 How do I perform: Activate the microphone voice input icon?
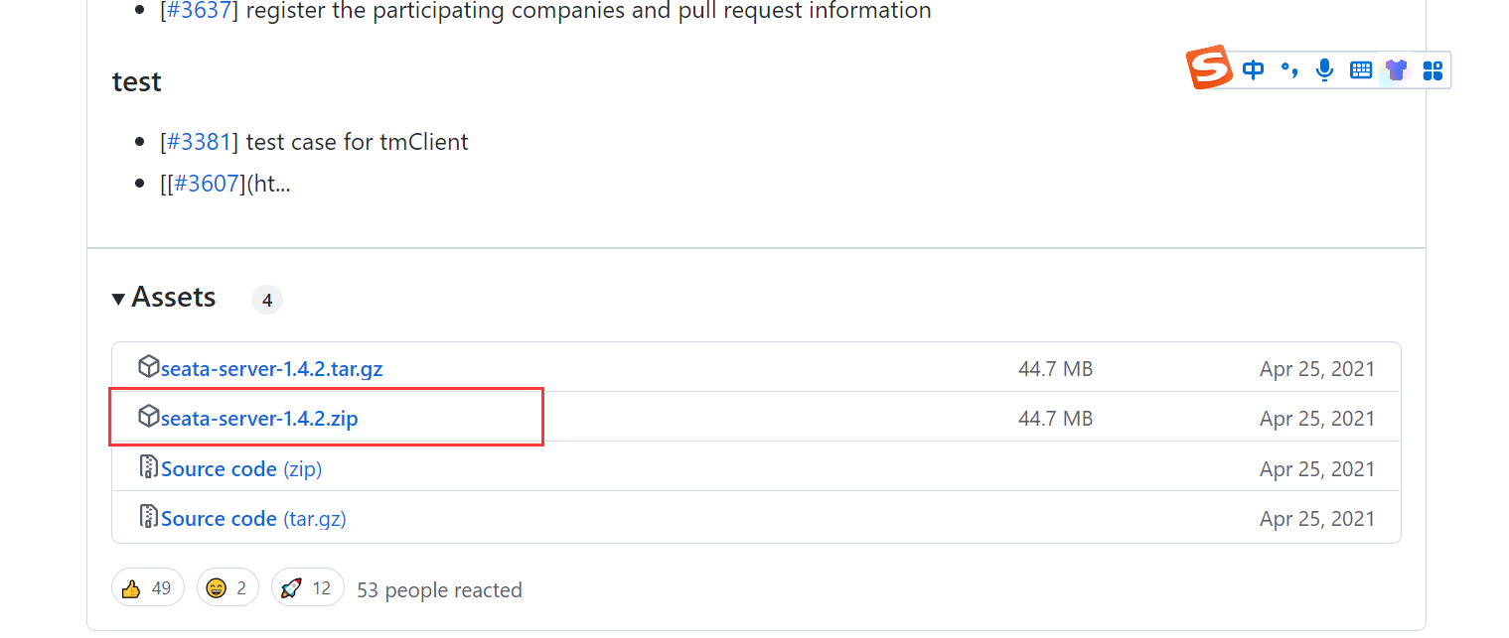pos(1324,69)
